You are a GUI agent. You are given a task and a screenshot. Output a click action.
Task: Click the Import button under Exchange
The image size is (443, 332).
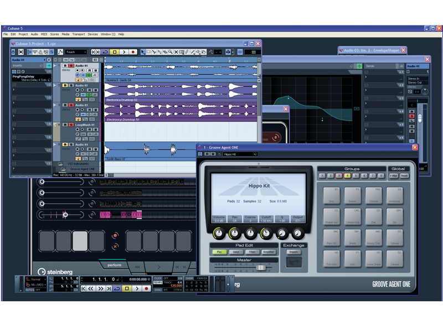[x=293, y=252]
